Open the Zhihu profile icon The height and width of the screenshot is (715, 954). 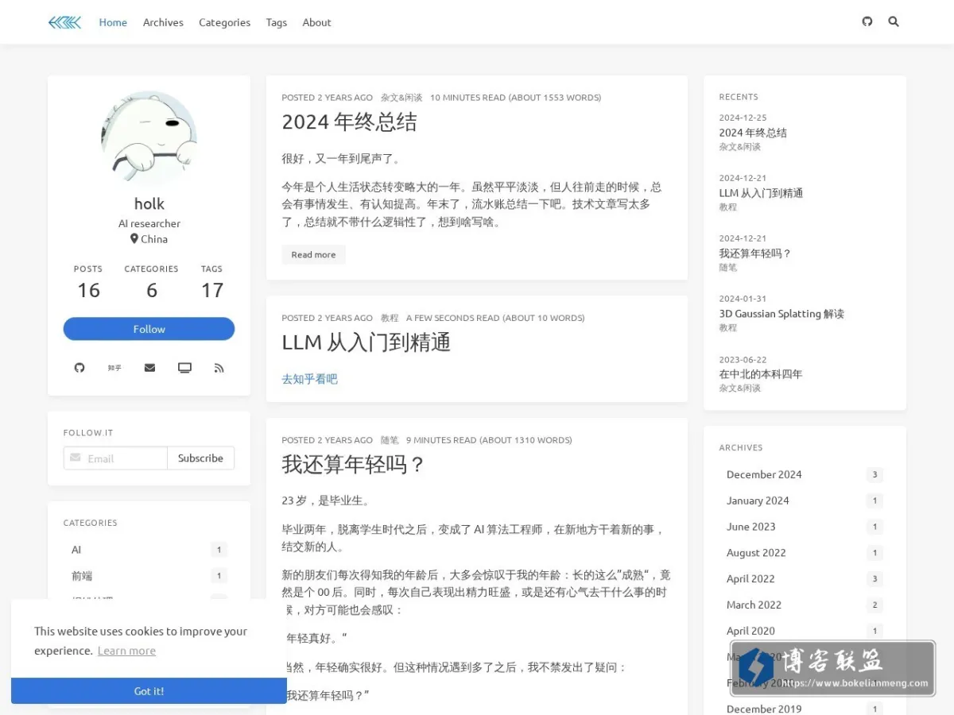pos(114,368)
